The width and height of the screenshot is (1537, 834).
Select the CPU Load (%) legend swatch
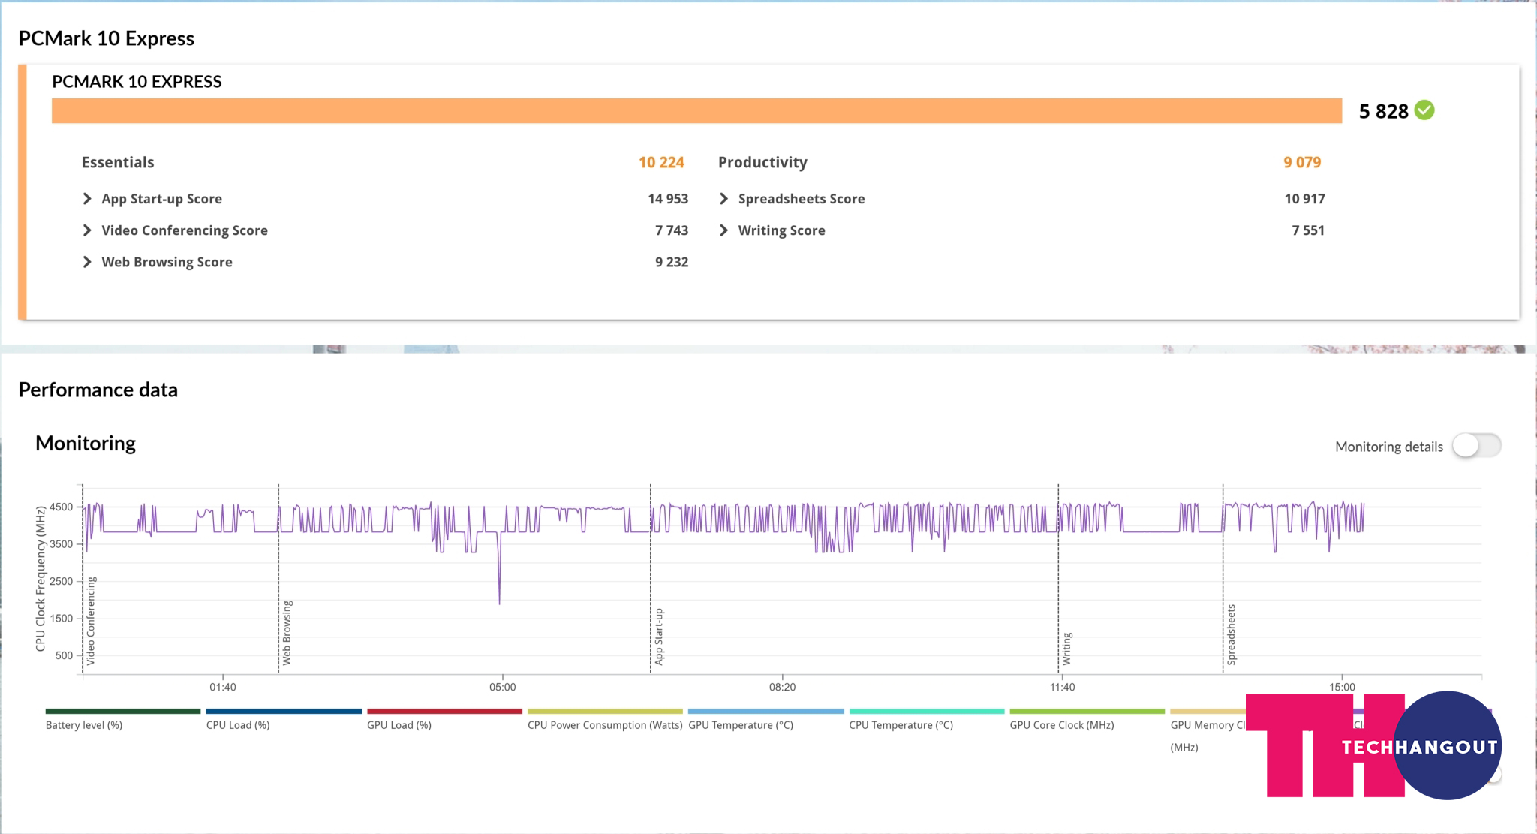(284, 711)
